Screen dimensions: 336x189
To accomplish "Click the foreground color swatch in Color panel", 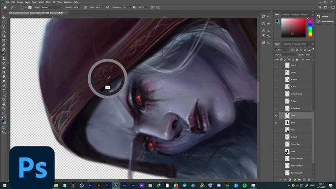I will click(x=277, y=21).
